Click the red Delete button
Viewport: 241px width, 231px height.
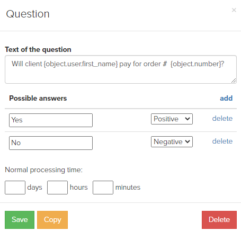click(x=219, y=220)
